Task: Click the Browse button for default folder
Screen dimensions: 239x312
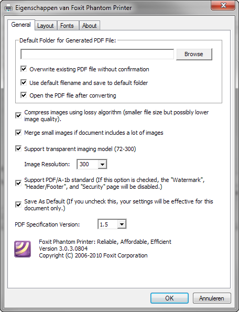Action: (x=194, y=54)
